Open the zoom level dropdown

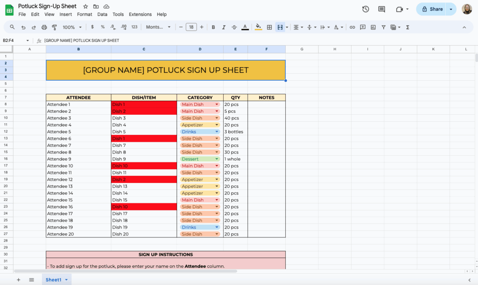(x=71, y=27)
